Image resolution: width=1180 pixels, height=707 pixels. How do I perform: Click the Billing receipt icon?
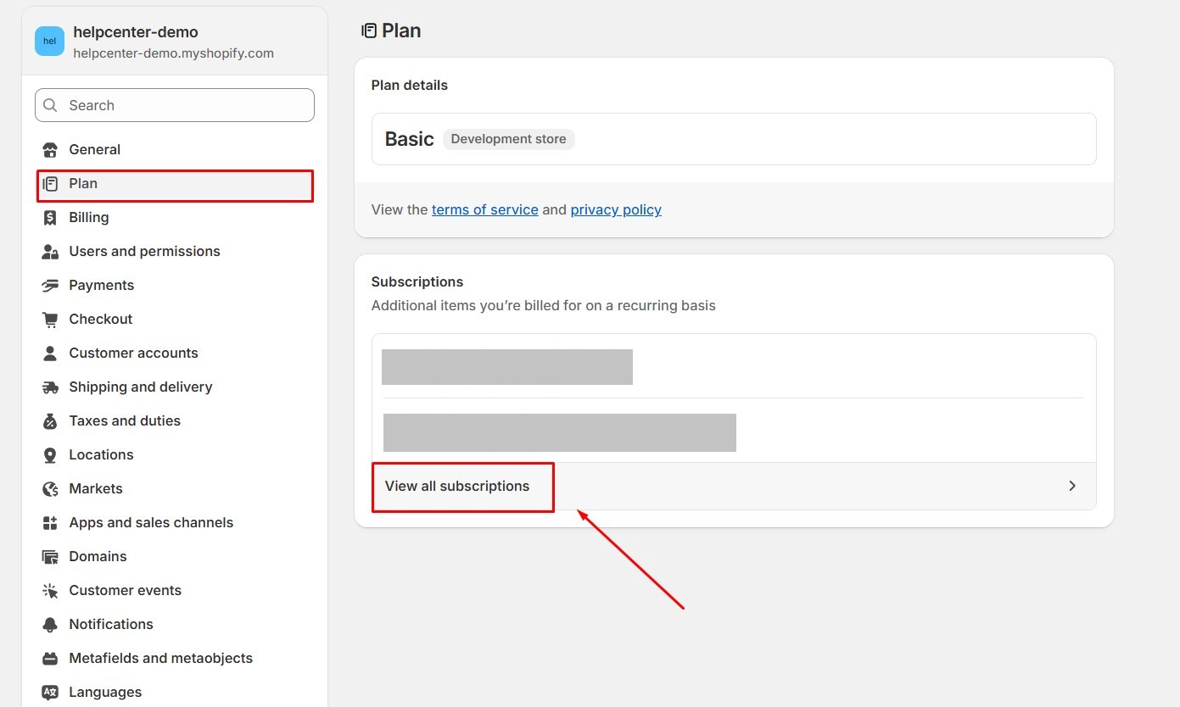50,218
